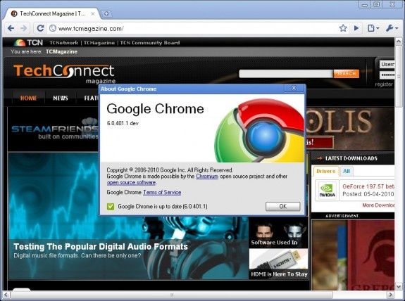Open the Chromium link

point(207,177)
